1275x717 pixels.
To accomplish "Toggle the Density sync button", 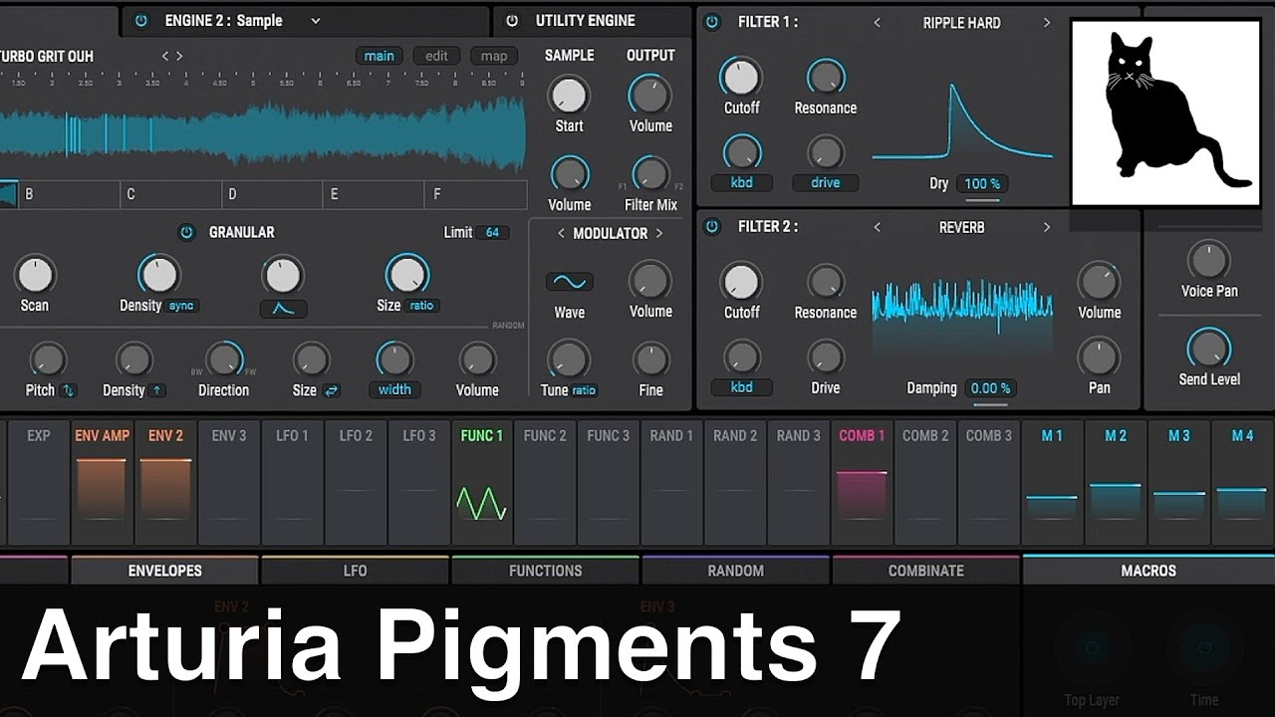I will 181,306.
